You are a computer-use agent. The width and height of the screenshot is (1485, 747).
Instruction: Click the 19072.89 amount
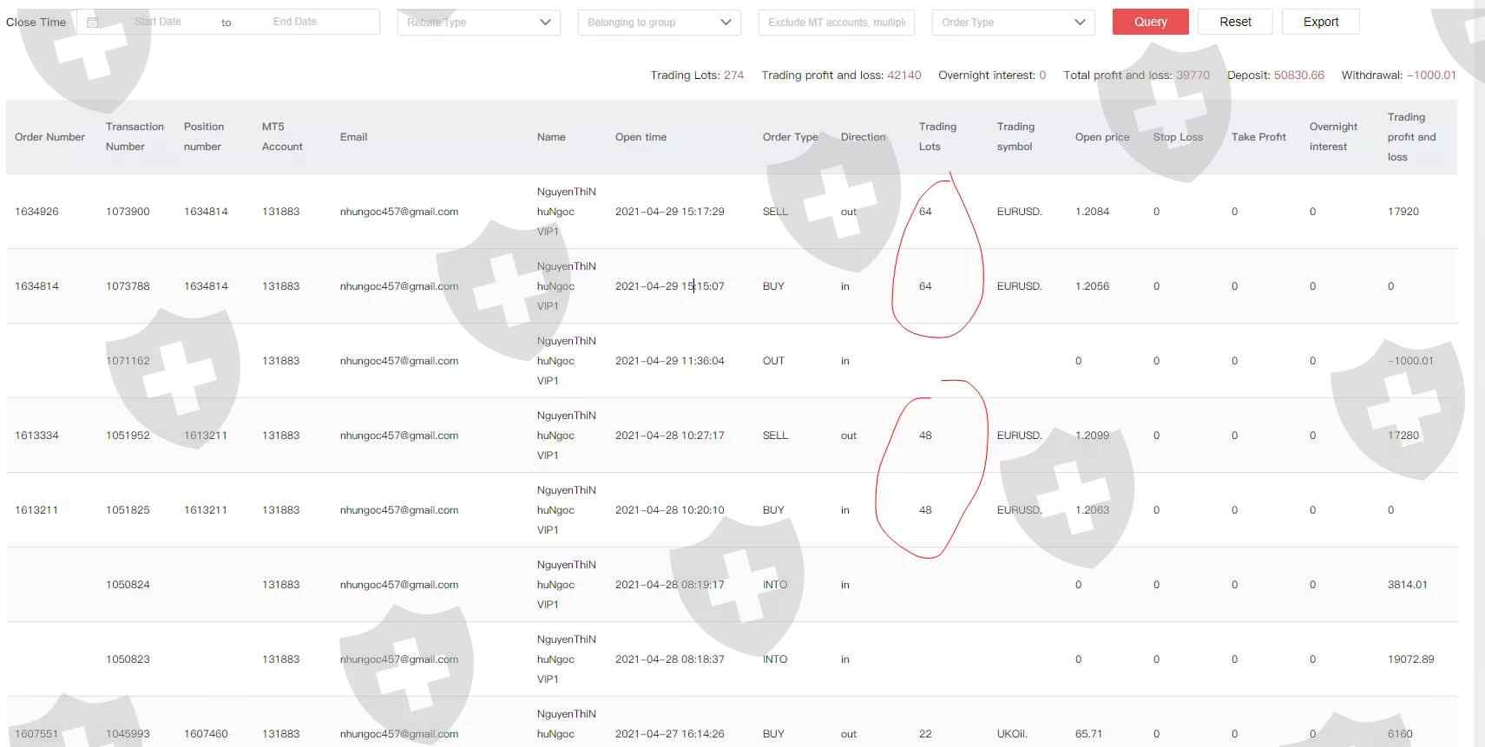tap(1410, 659)
